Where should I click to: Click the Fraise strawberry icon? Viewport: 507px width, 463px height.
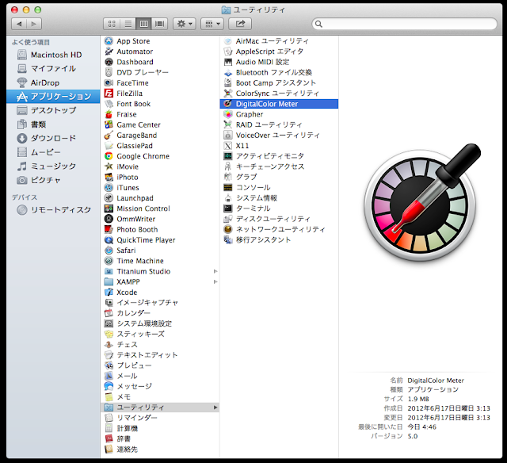tap(109, 114)
